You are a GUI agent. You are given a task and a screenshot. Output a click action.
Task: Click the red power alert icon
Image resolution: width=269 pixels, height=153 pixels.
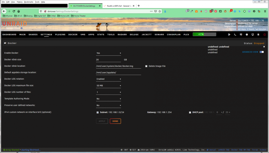click(264, 35)
